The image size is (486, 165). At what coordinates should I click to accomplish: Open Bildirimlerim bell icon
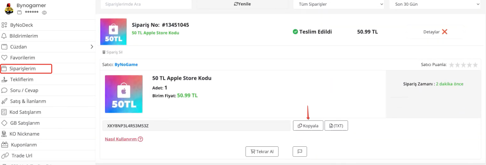4,36
